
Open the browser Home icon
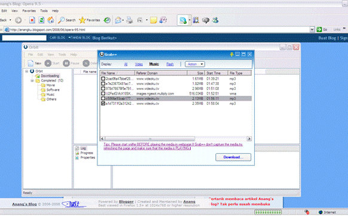click(x=51, y=20)
